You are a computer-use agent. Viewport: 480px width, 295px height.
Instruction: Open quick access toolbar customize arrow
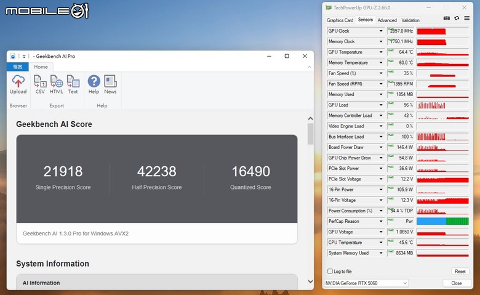click(24, 57)
